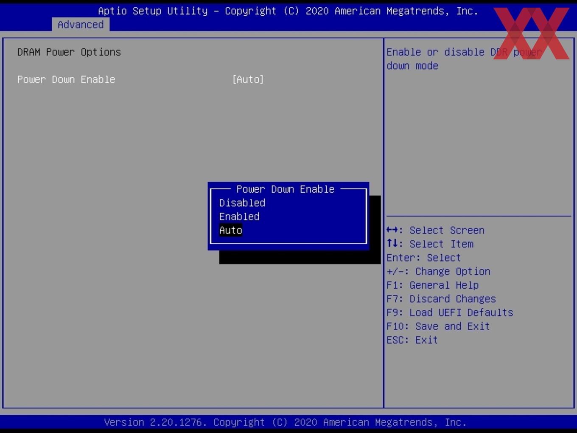Click the F7: Discard Changes hint
The height and width of the screenshot is (433, 577).
tap(441, 299)
